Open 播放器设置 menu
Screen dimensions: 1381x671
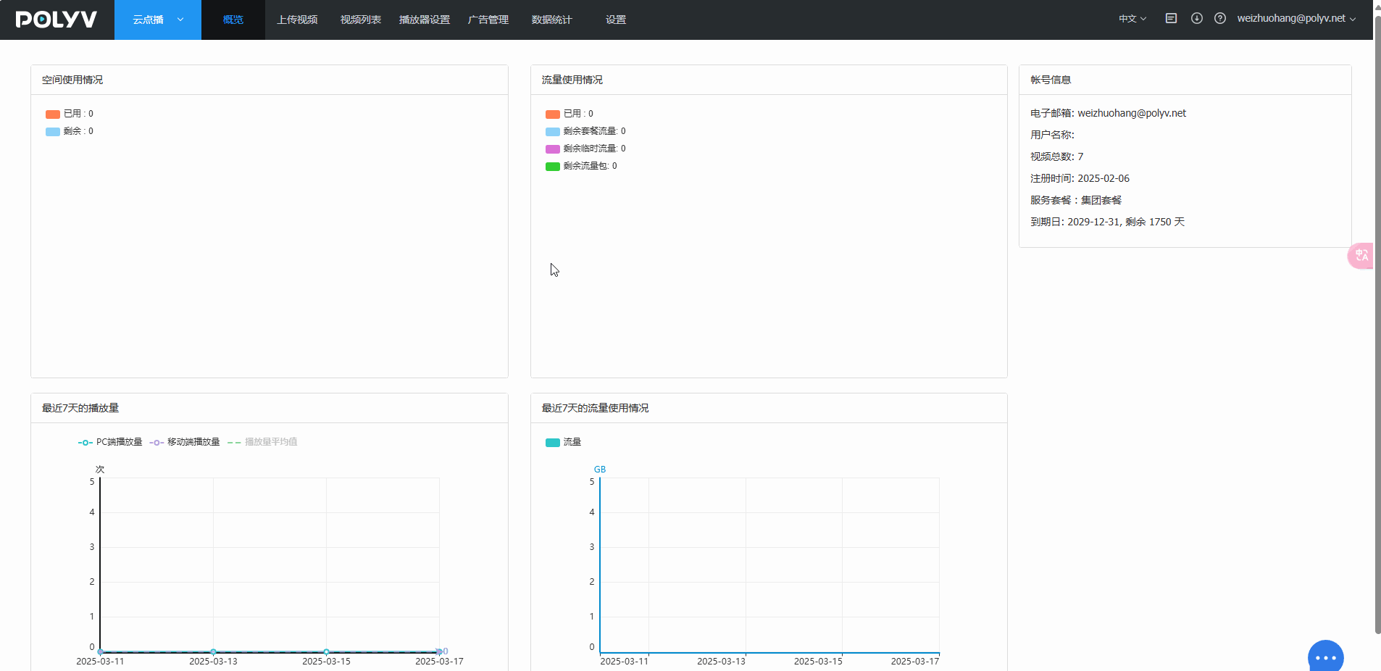[x=425, y=20]
